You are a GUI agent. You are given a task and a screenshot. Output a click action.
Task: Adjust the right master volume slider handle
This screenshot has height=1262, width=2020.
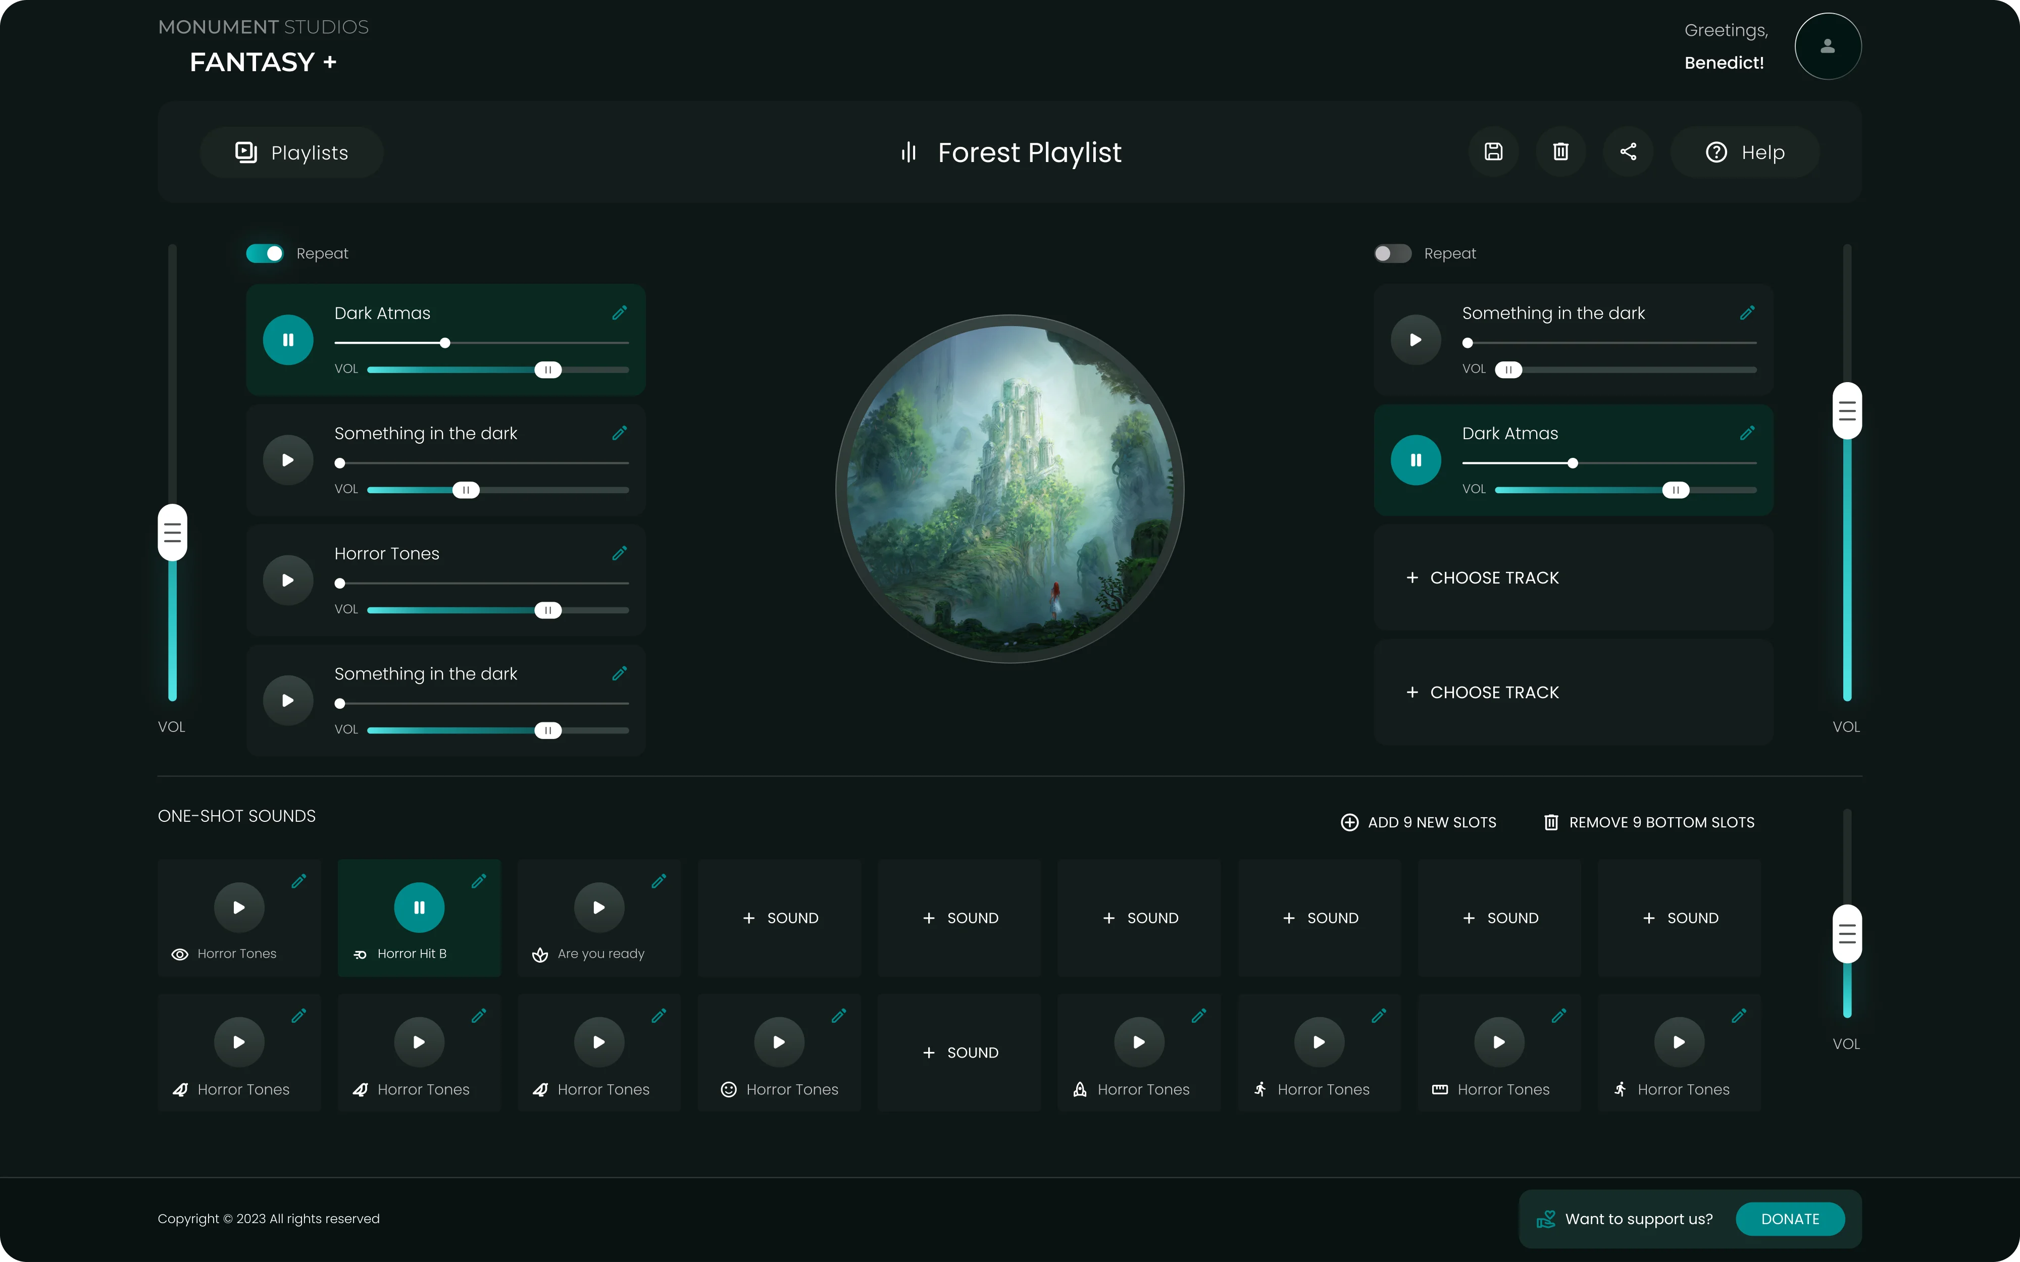(x=1847, y=410)
